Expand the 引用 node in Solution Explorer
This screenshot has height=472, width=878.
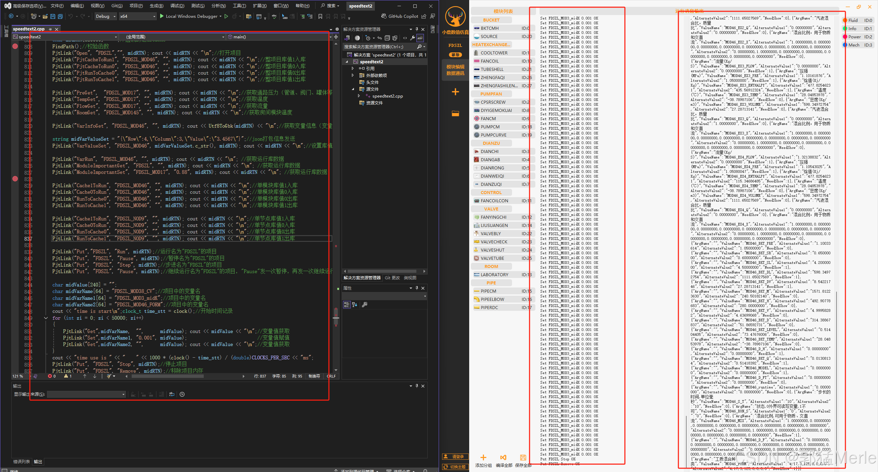[x=353, y=68]
